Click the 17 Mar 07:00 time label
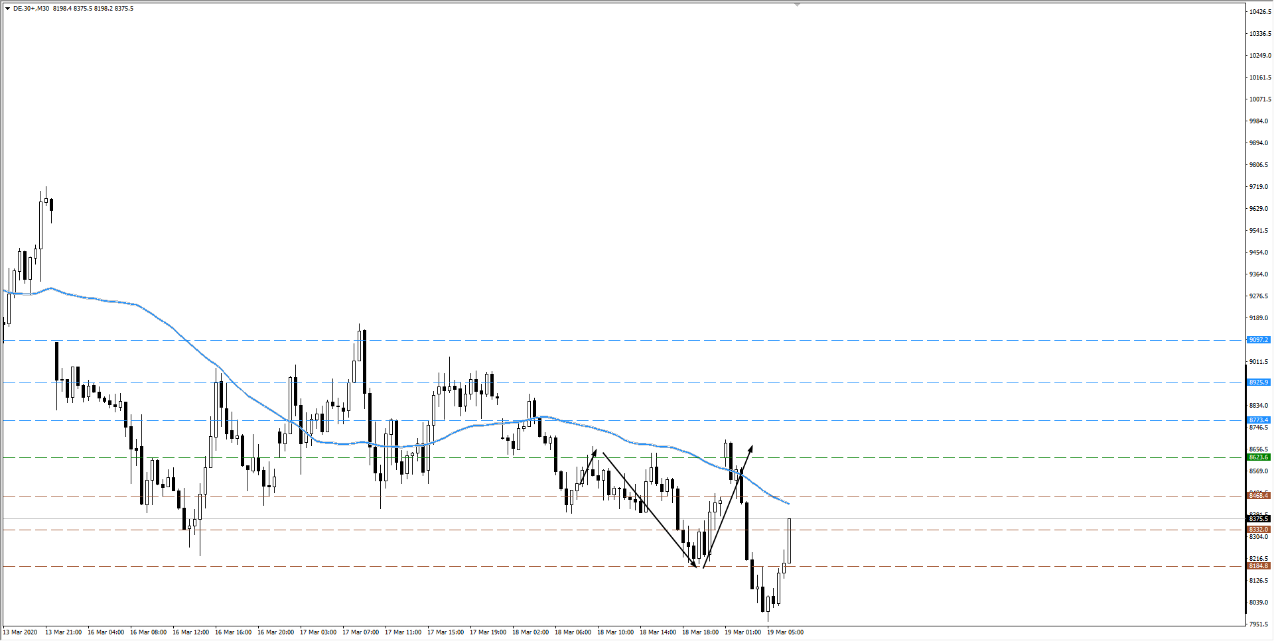The height and width of the screenshot is (641, 1274). tap(360, 632)
